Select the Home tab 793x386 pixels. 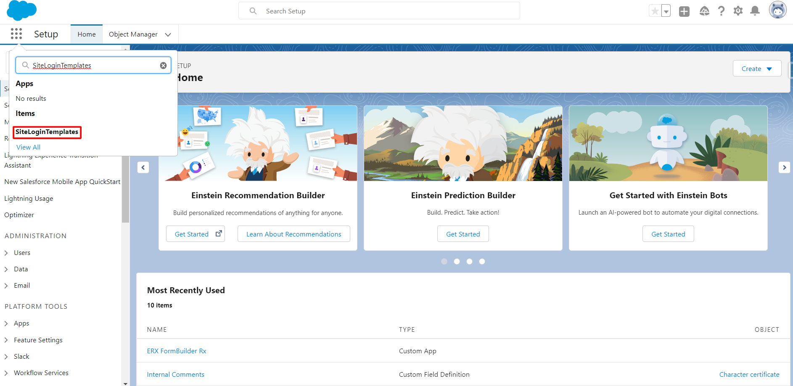(87, 34)
